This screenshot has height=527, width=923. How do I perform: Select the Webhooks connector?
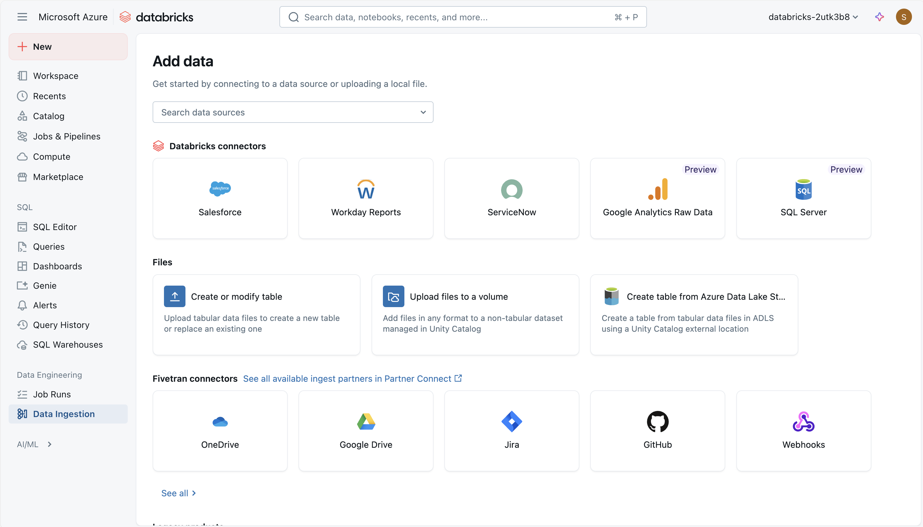[x=804, y=431]
